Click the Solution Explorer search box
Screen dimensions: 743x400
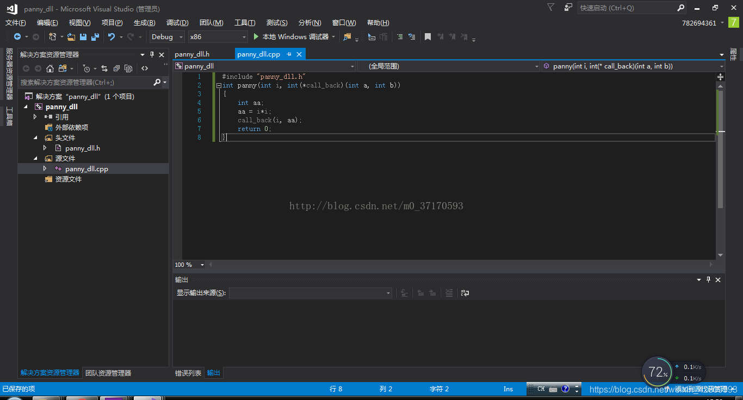(x=85, y=82)
